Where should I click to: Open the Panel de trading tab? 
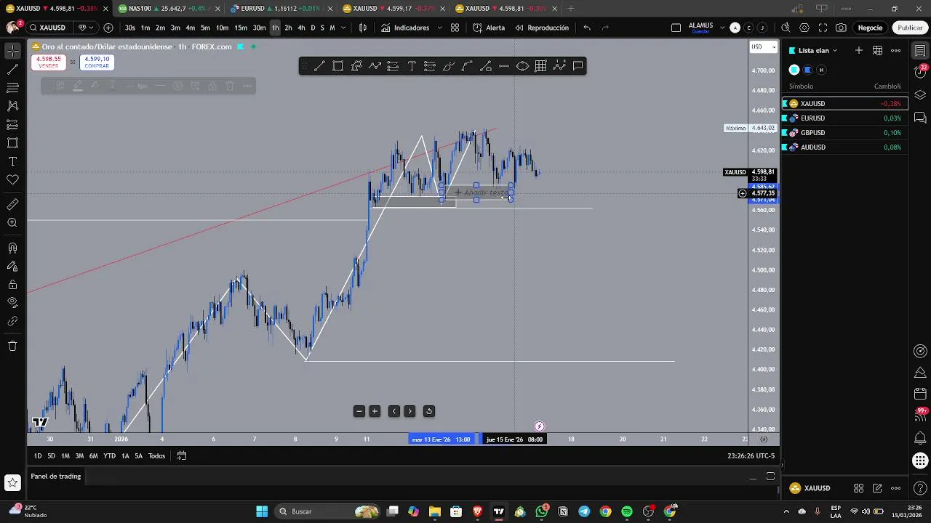(x=56, y=477)
